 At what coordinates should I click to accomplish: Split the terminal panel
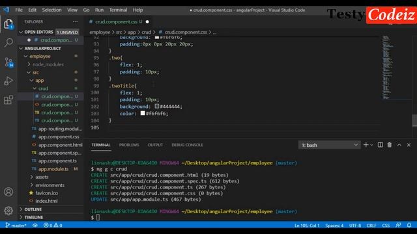click(381, 145)
